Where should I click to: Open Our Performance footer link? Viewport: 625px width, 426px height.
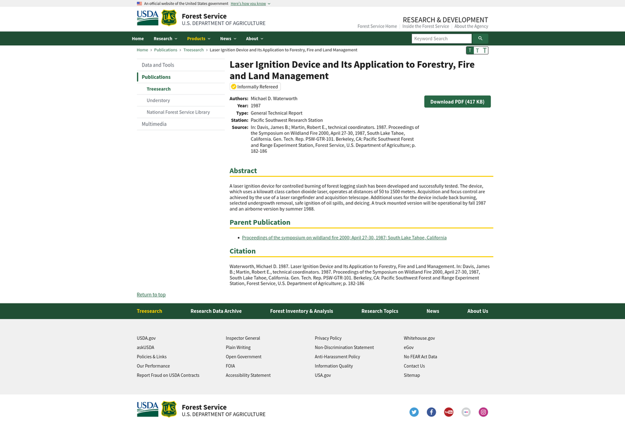tap(153, 366)
